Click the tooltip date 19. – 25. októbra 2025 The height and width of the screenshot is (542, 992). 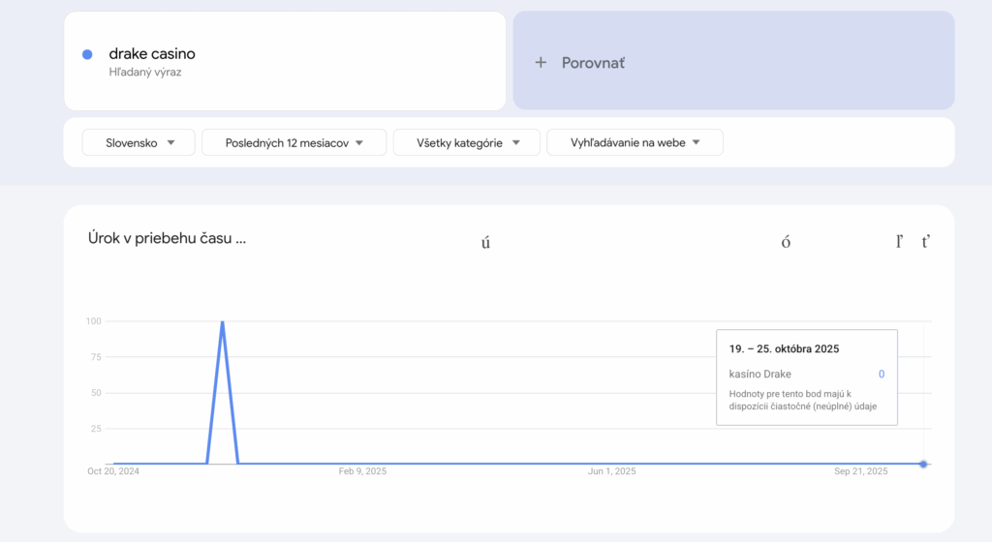pyautogui.click(x=784, y=348)
